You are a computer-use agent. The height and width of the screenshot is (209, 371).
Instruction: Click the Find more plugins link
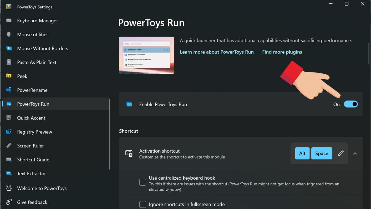282,52
